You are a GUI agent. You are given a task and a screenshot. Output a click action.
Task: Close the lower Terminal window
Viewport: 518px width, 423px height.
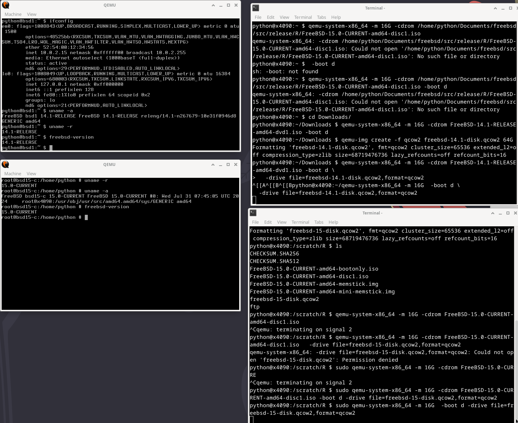(515, 213)
